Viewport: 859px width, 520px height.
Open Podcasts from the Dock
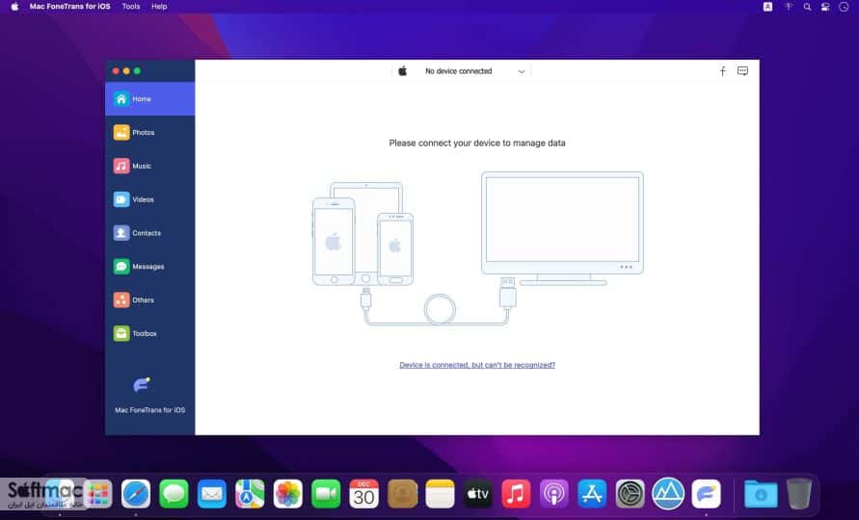553,494
